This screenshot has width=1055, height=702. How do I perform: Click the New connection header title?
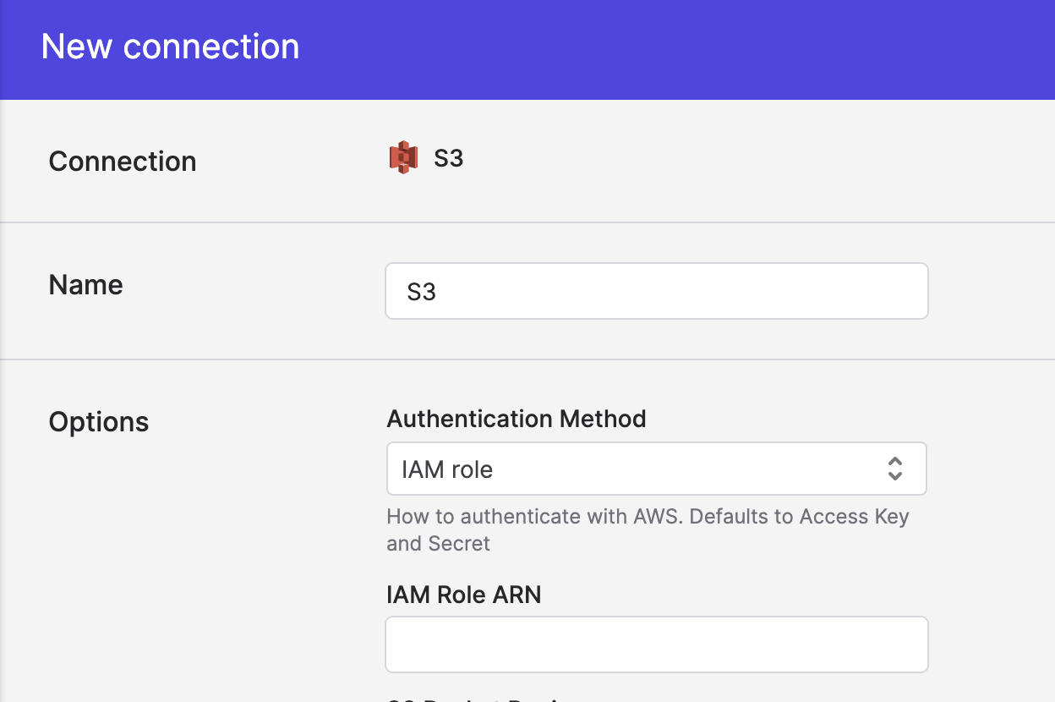click(170, 47)
